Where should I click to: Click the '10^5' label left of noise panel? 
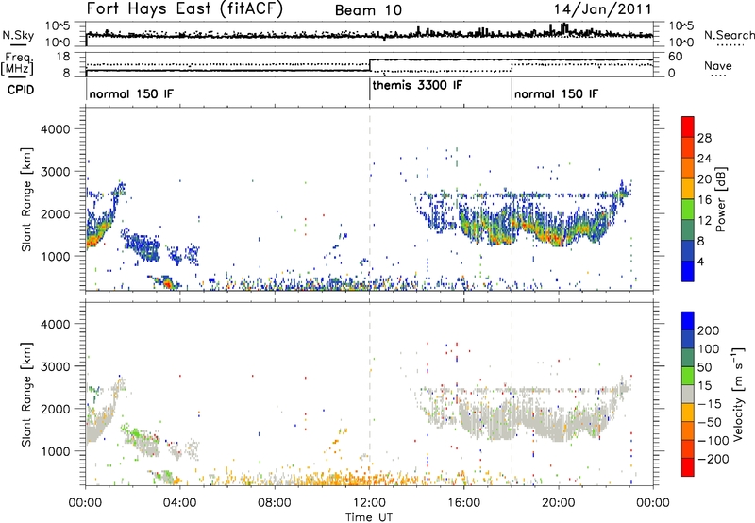click(x=58, y=25)
